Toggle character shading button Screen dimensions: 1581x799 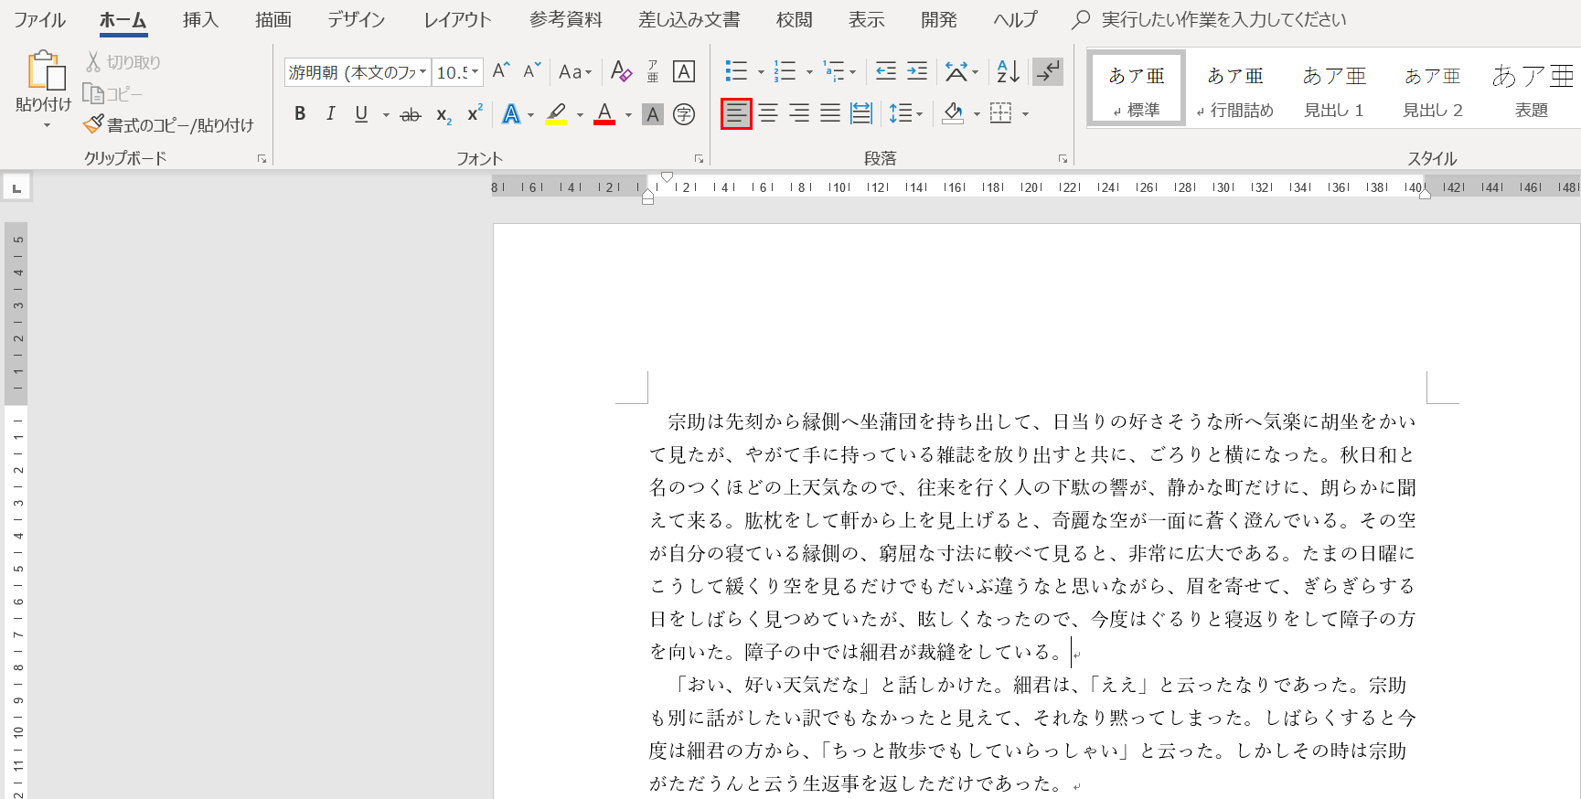point(653,114)
